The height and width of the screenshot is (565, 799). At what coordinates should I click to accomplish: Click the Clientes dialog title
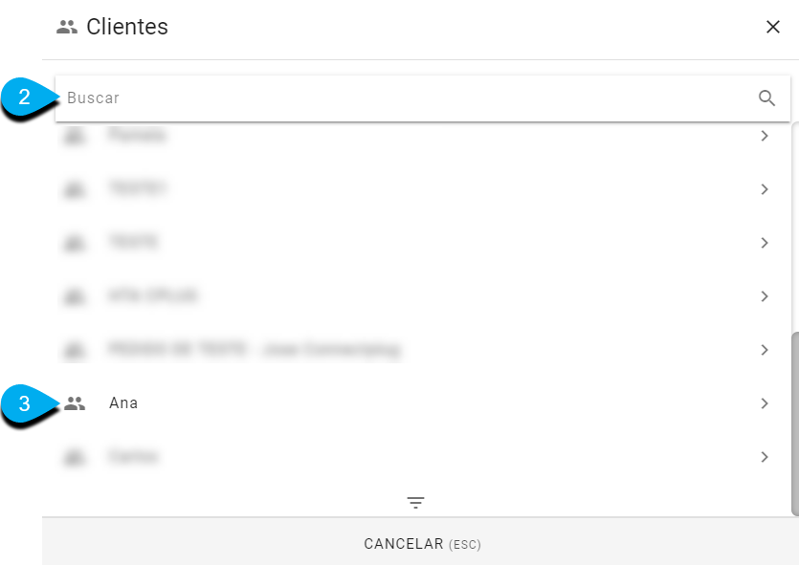click(x=127, y=27)
